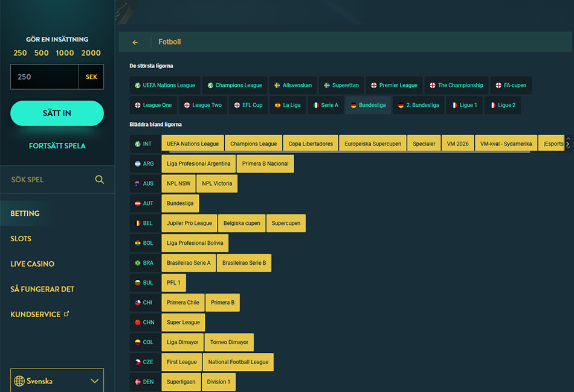Open Serie A
This screenshot has height=392, width=574.
click(x=326, y=105)
